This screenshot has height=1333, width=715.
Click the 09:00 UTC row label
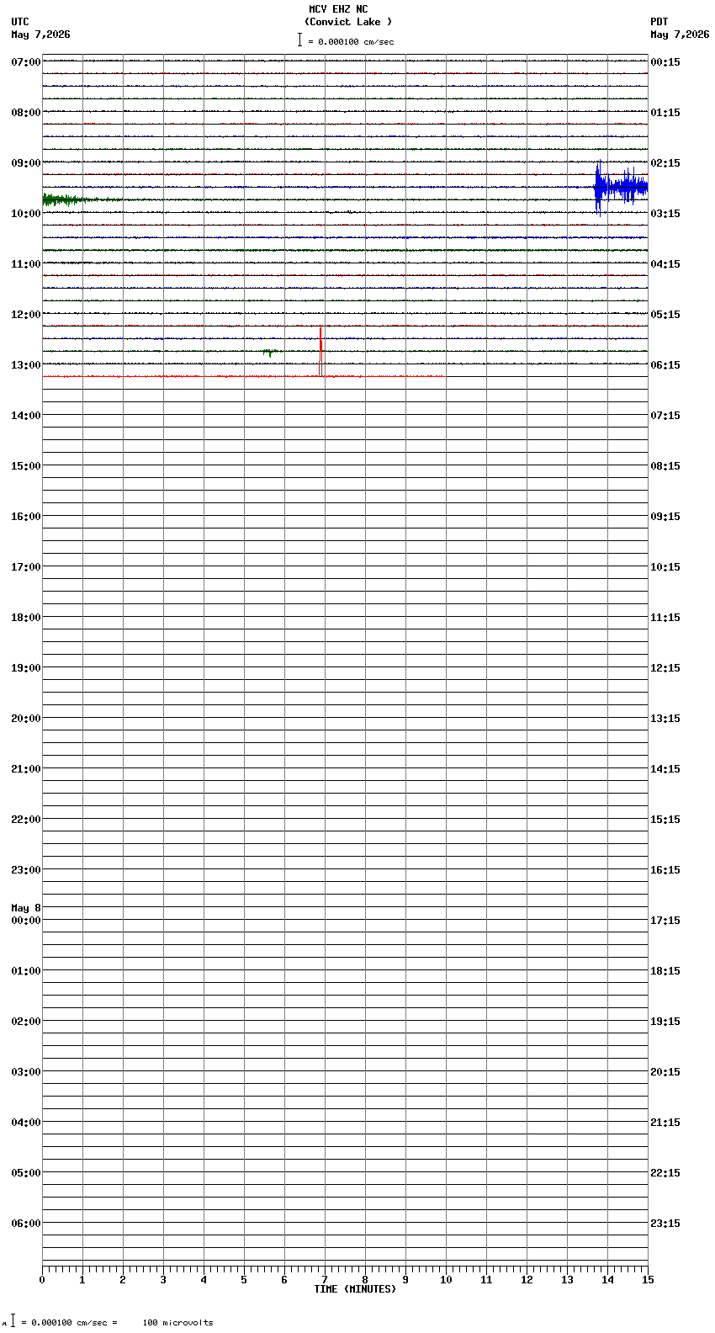tap(26, 163)
